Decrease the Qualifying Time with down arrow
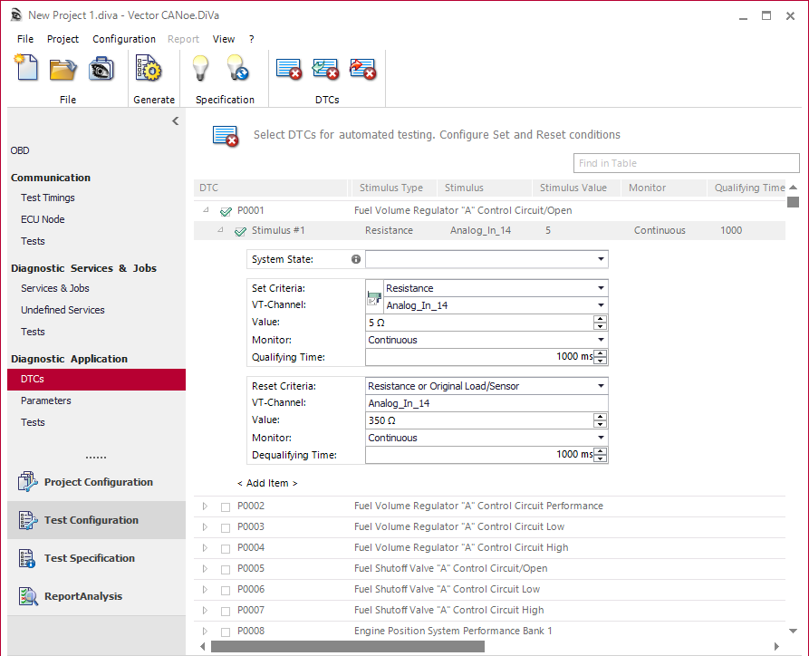 (600, 361)
